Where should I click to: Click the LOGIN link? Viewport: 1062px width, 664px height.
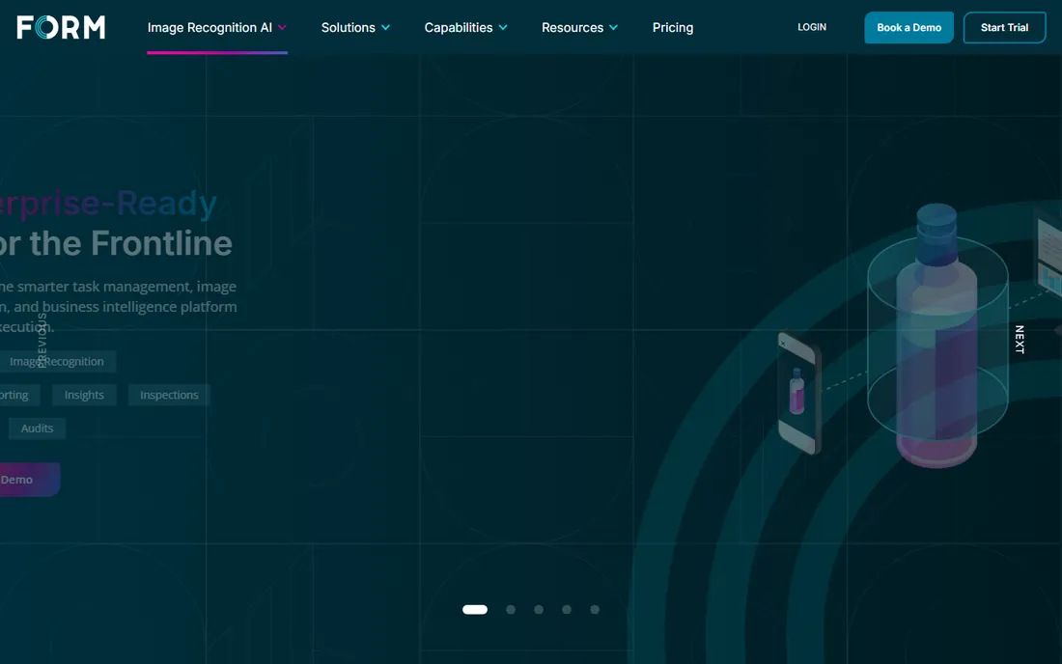click(811, 27)
